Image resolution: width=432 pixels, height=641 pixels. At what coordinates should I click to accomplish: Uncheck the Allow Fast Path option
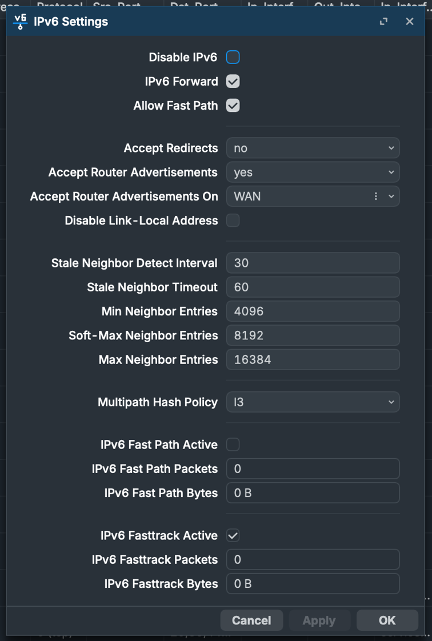[233, 106]
